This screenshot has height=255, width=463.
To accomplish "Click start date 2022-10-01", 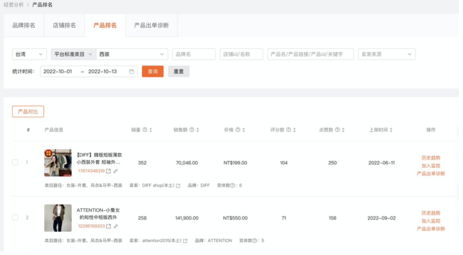I will 57,72.
